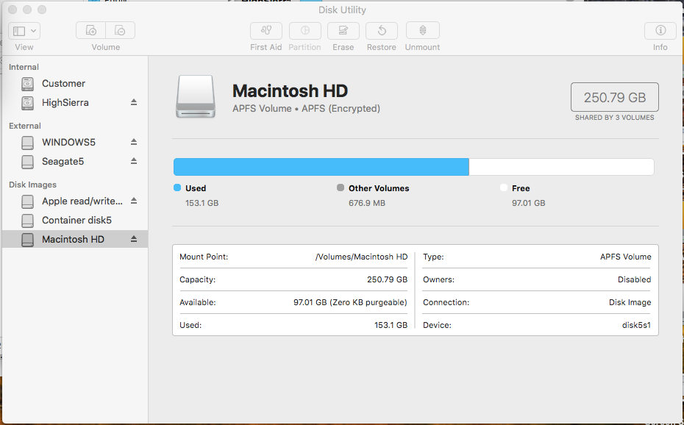Click the Delete Volume toolbar icon
684x425 pixels.
tap(120, 30)
